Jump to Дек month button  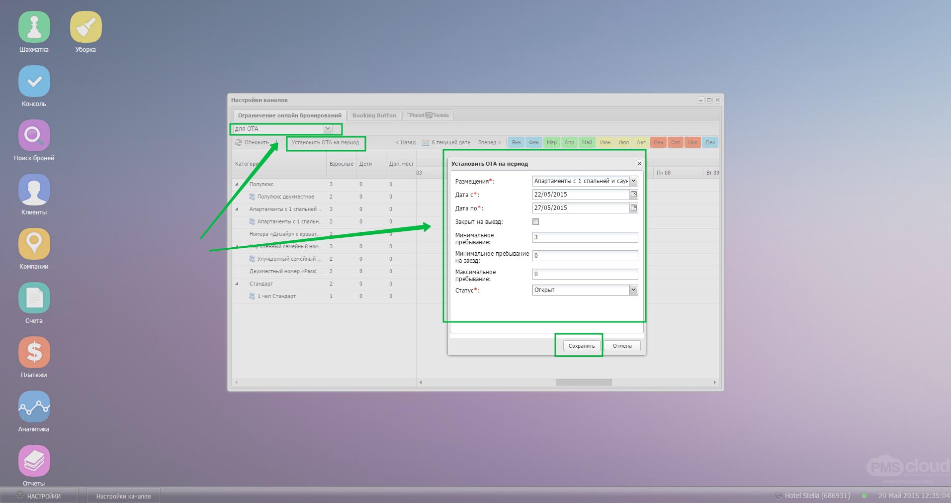pos(710,142)
